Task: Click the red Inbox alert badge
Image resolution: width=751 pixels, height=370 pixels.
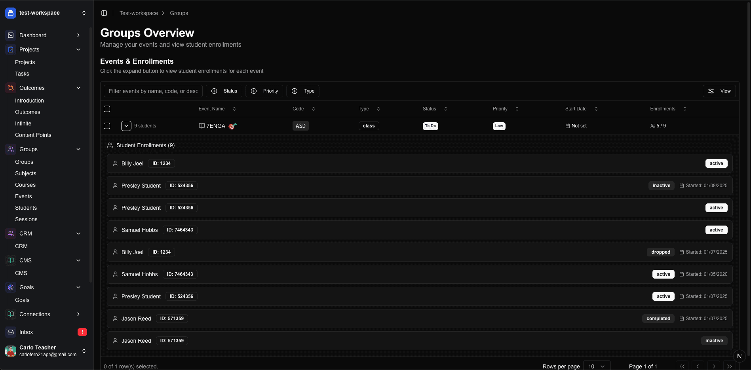Action: point(82,332)
